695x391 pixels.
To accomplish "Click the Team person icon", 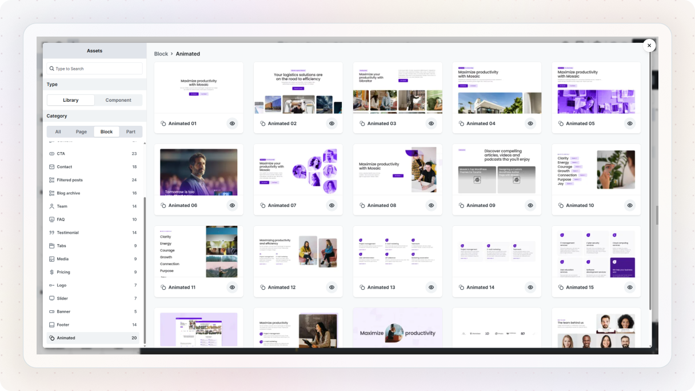I will (51, 206).
